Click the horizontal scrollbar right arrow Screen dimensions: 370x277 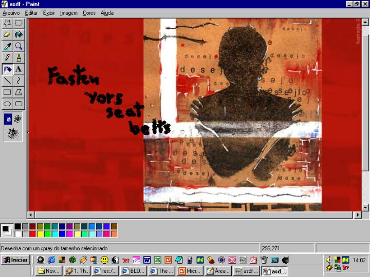pos(358,215)
